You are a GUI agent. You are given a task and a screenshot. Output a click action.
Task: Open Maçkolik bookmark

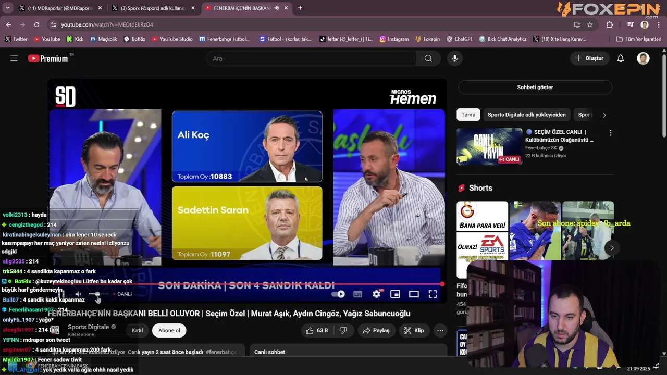tap(103, 39)
